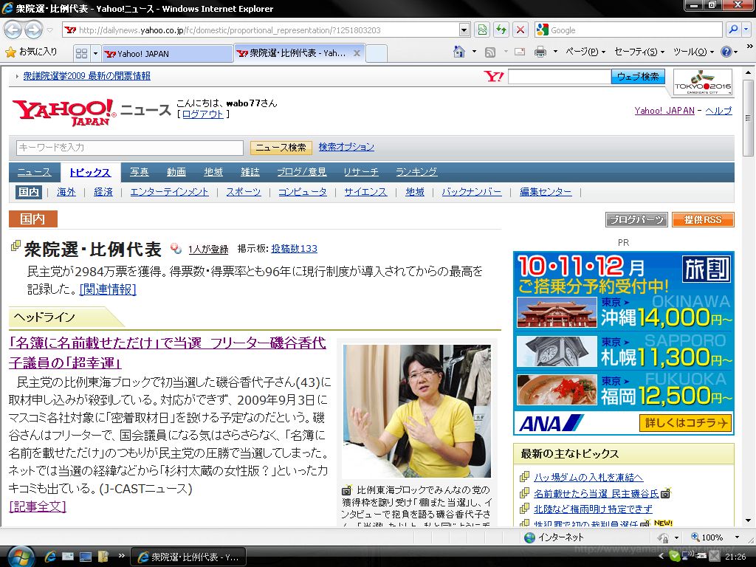Click the topic registration icon next to 衆院選・比例代表
Viewport: 756px width, 567px height.
[176, 249]
